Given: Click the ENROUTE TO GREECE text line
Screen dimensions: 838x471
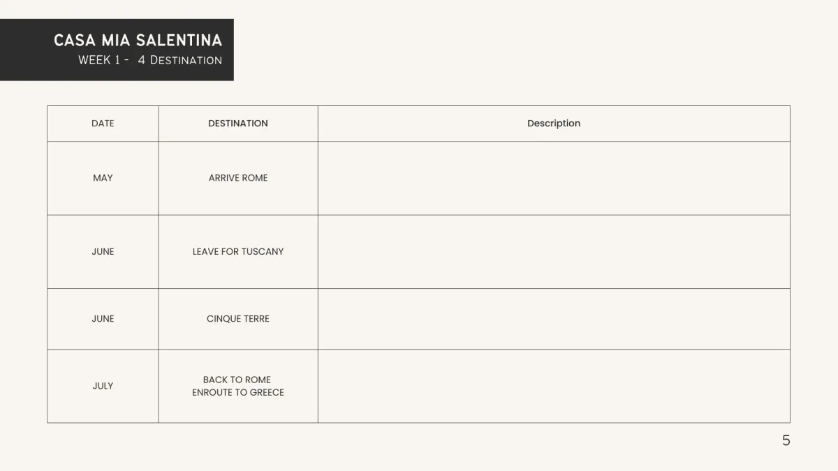Looking at the screenshot, I should pyautogui.click(x=238, y=392).
